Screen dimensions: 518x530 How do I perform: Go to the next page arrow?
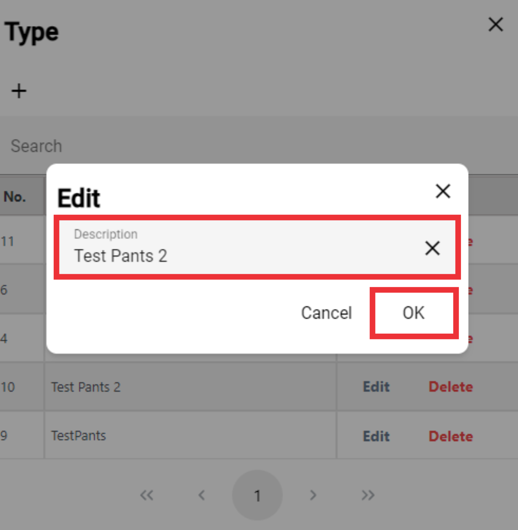[313, 495]
